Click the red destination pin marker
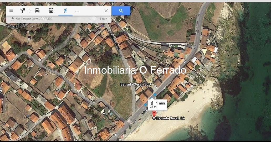This screenshot has width=271, height=142. [154, 114]
